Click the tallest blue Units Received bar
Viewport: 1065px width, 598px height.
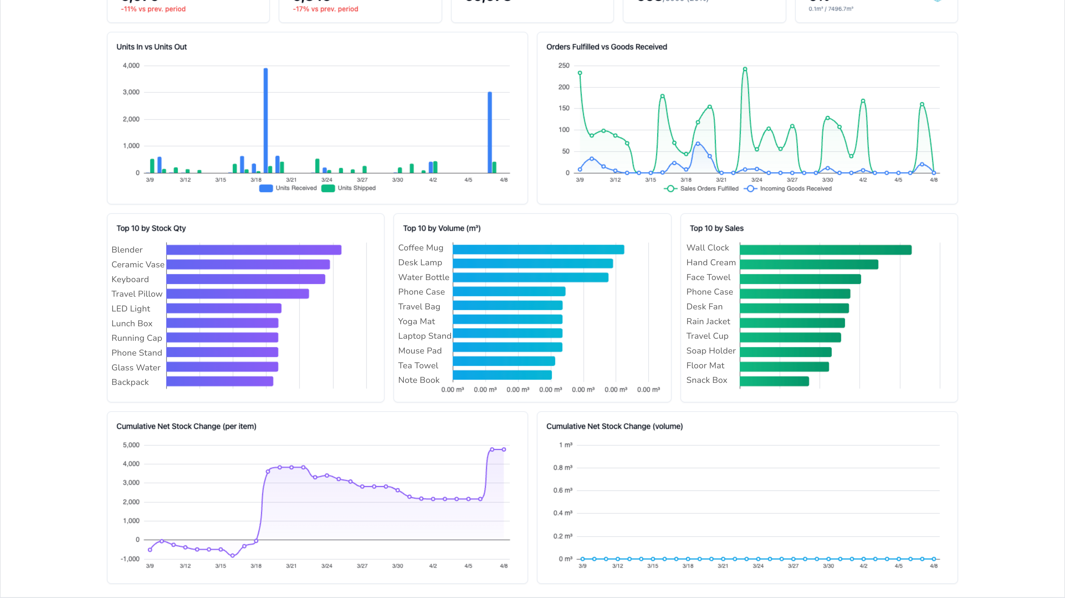[265, 121]
